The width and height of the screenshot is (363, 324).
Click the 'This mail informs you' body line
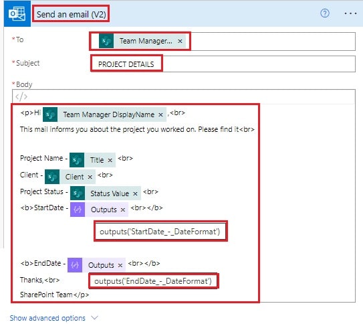click(x=137, y=129)
